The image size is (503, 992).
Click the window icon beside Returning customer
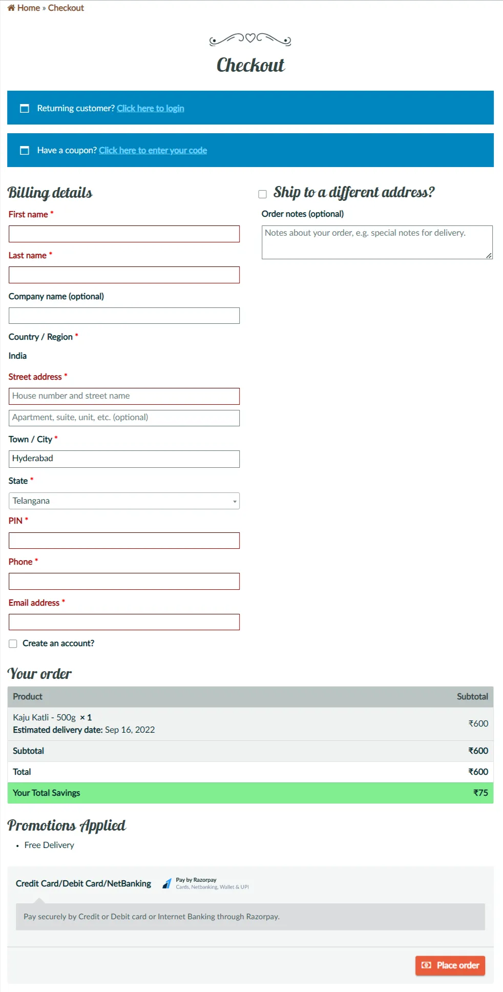point(24,108)
